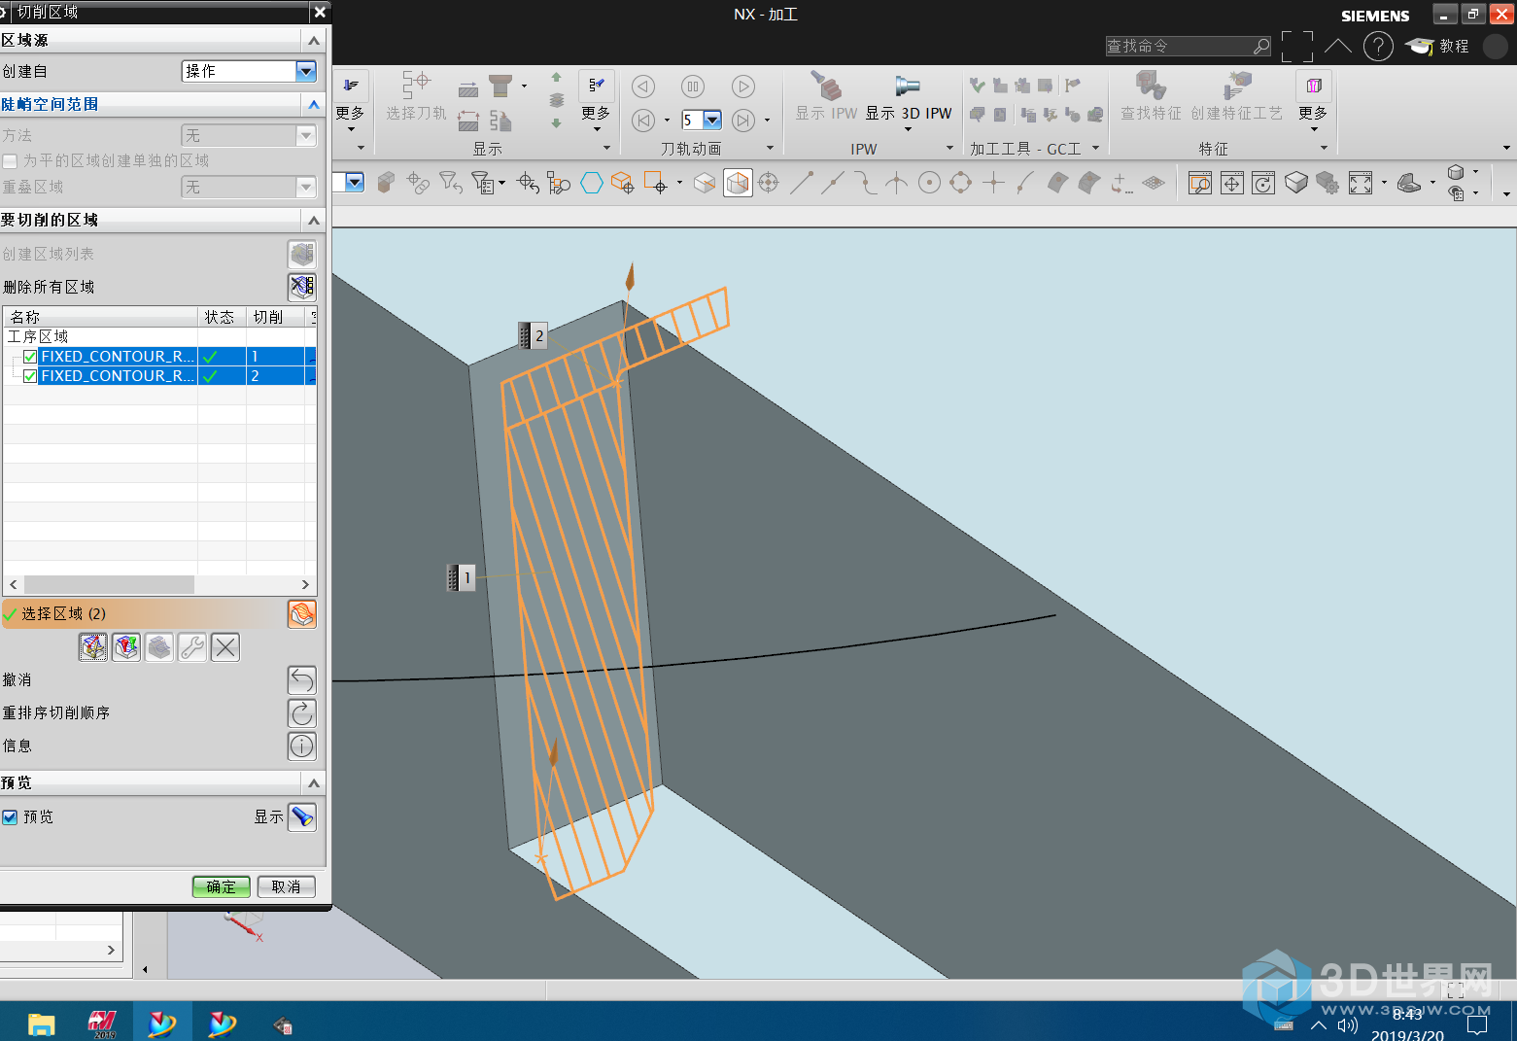The height and width of the screenshot is (1041, 1517).
Task: Click region label 2 in the viewport
Action: click(x=533, y=335)
